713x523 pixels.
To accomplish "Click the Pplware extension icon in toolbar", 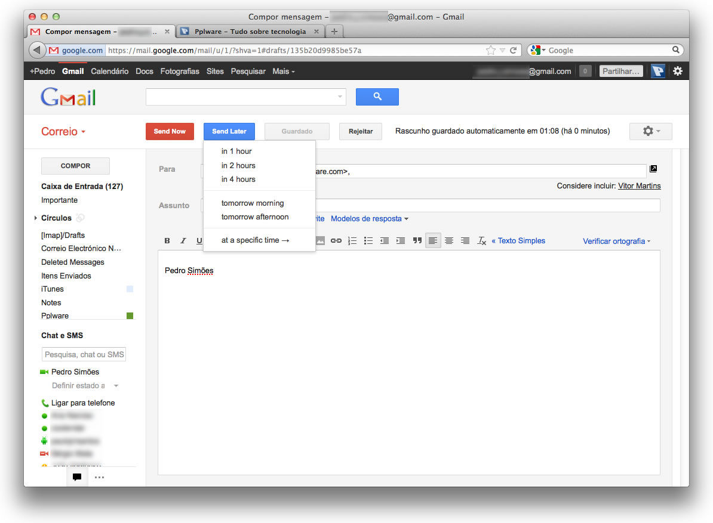I will 658,72.
